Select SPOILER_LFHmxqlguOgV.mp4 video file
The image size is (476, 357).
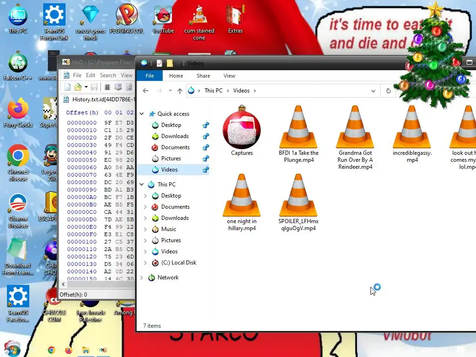pos(298,203)
